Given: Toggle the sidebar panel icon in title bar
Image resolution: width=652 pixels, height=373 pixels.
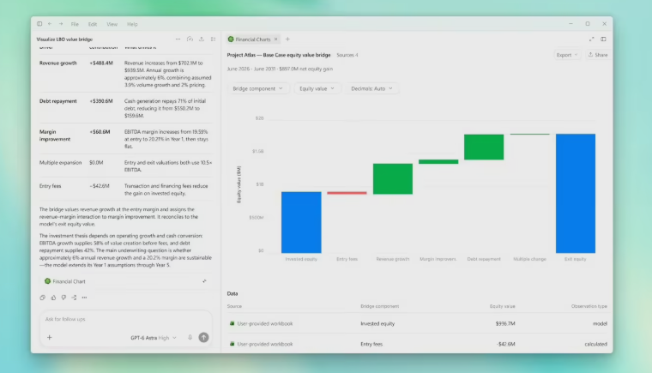Looking at the screenshot, I should (39, 24).
